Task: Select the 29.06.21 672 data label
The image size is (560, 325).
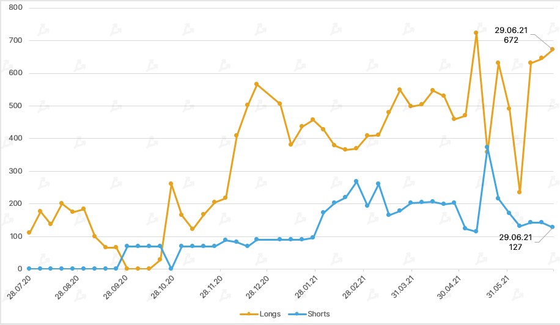Action: [x=511, y=35]
